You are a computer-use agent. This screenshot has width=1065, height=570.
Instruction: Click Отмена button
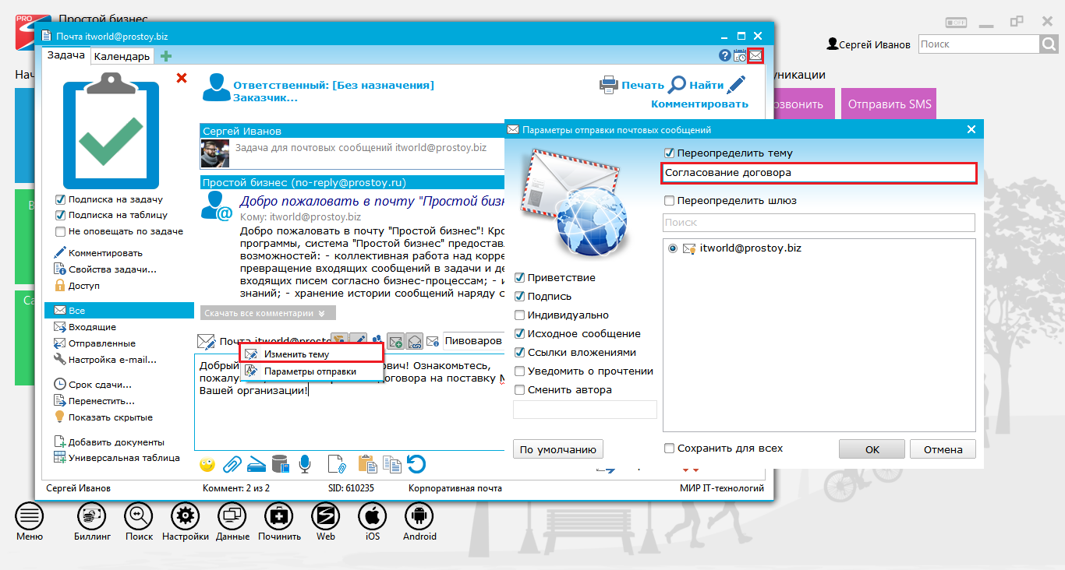tap(943, 449)
